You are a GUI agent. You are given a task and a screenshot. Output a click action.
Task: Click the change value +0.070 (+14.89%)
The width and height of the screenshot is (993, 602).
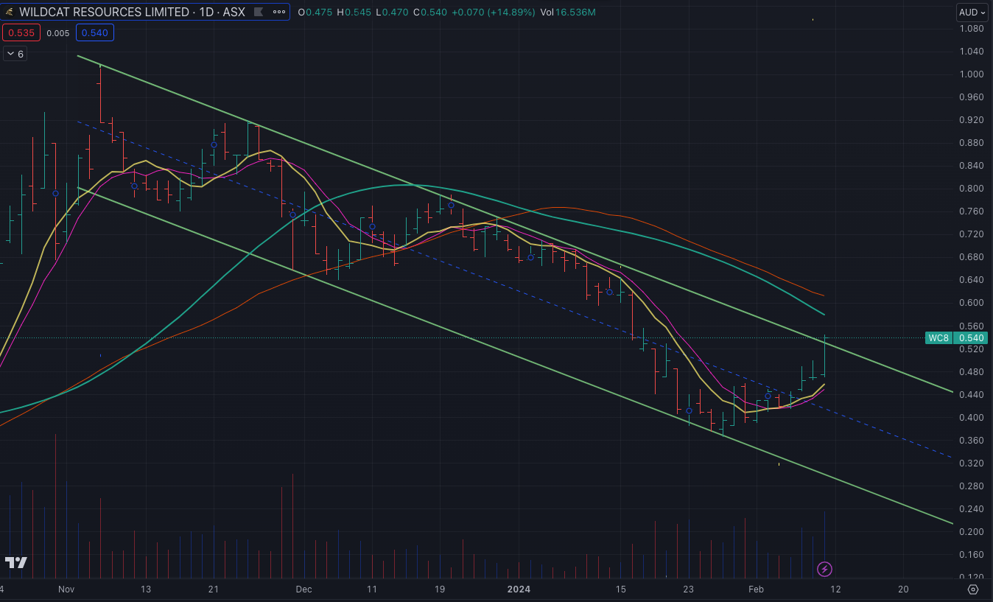493,13
